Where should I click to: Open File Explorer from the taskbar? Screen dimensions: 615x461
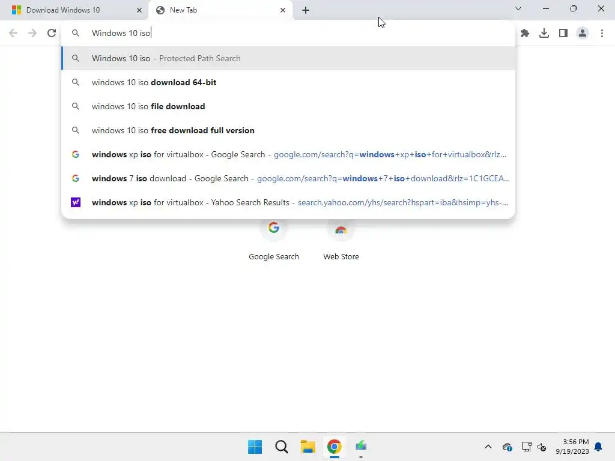tap(308, 447)
